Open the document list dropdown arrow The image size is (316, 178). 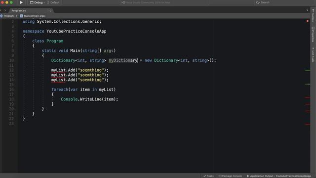point(307,10)
